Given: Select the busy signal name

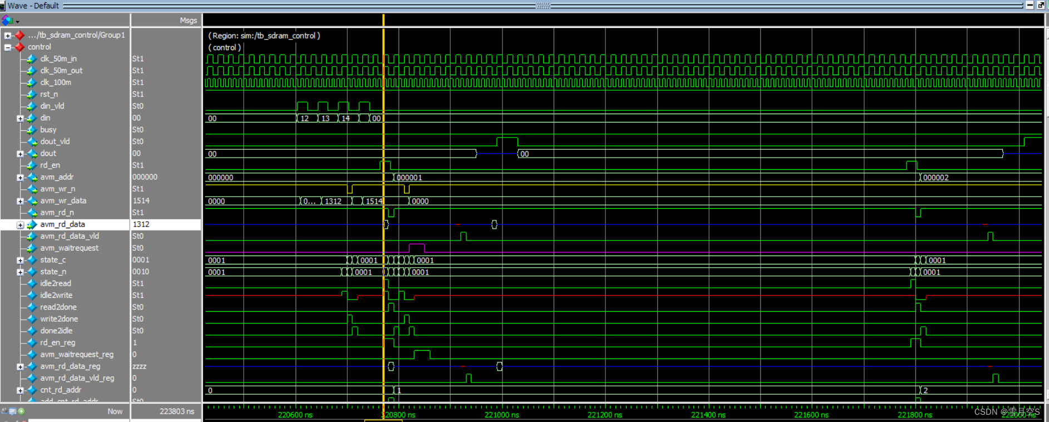Looking at the screenshot, I should click(48, 130).
